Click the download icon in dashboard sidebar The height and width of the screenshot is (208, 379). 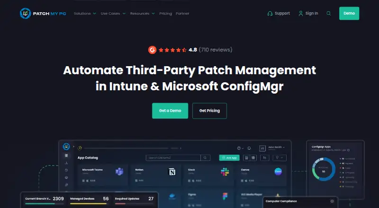tap(66, 163)
